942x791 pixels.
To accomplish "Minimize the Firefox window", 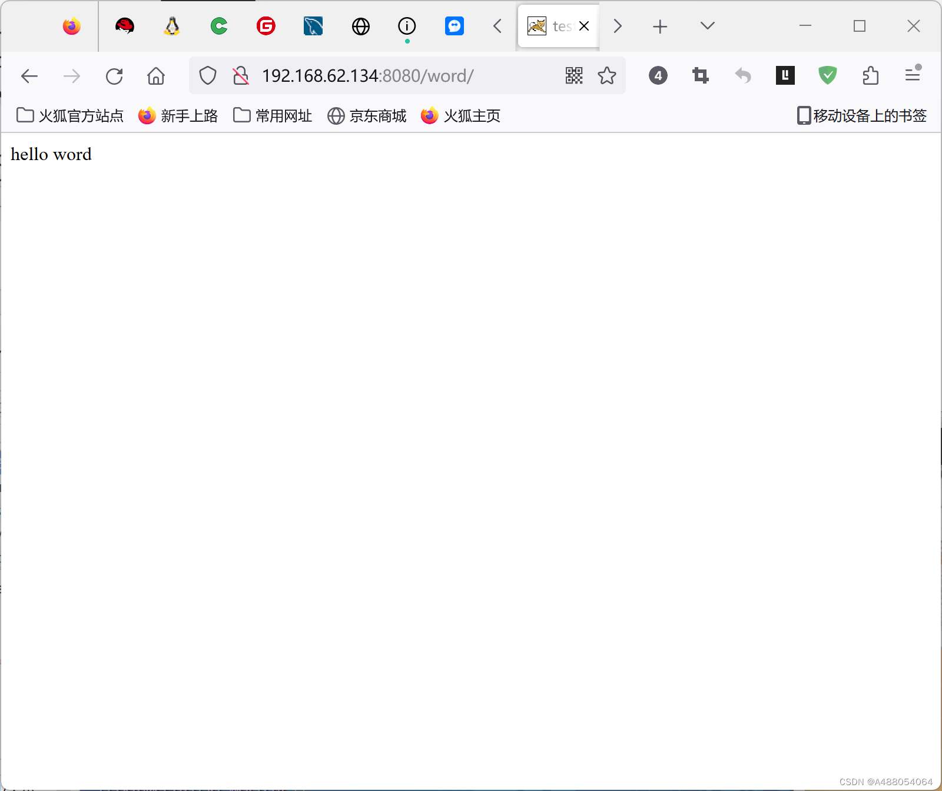I will coord(805,26).
